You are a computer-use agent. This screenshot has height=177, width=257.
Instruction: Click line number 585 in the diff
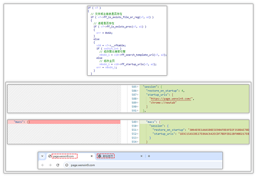coord(134,87)
